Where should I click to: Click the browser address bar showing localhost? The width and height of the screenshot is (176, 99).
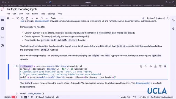(88, 2)
